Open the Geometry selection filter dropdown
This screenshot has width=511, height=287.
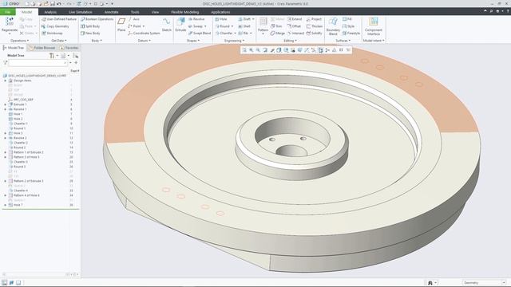click(x=484, y=282)
